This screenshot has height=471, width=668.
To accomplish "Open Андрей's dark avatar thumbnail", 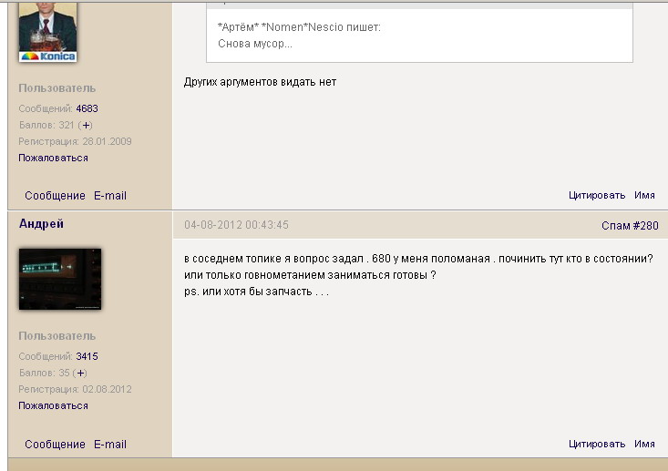I will 60,278.
